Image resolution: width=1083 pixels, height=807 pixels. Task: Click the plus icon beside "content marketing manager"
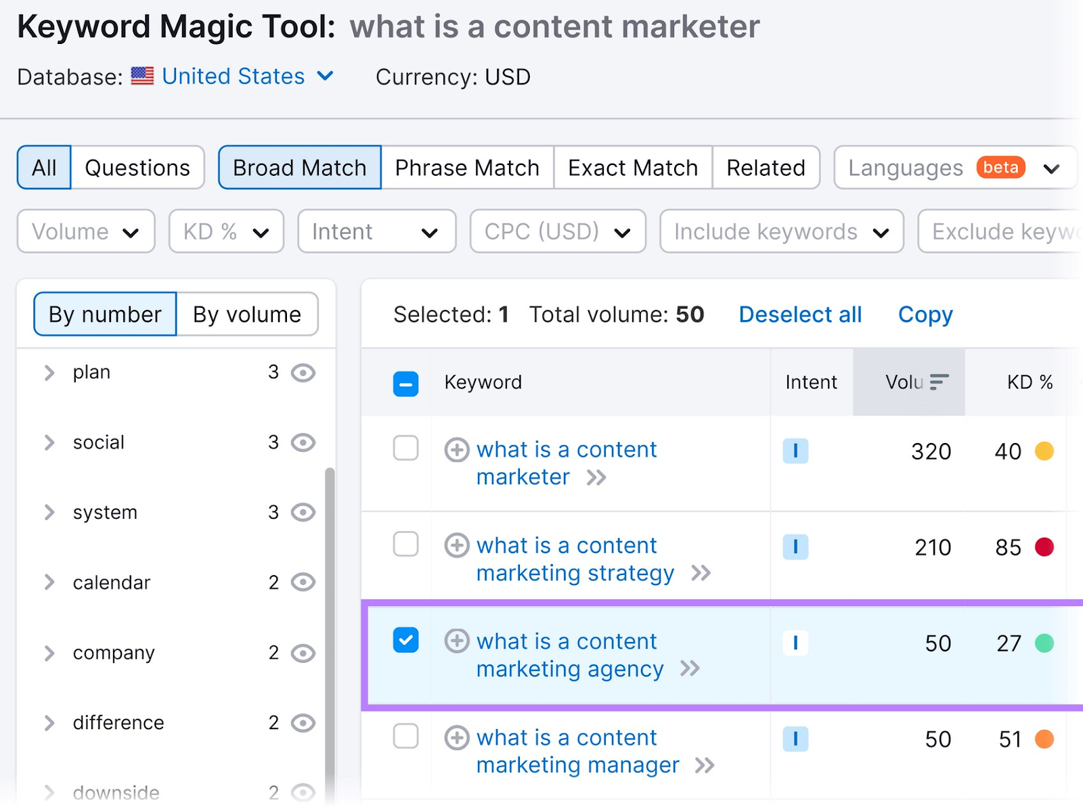pos(458,738)
